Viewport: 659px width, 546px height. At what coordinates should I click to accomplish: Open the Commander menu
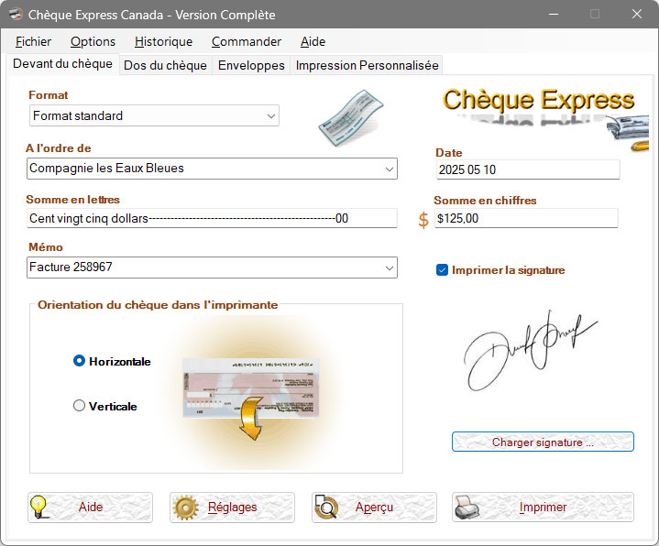(247, 41)
